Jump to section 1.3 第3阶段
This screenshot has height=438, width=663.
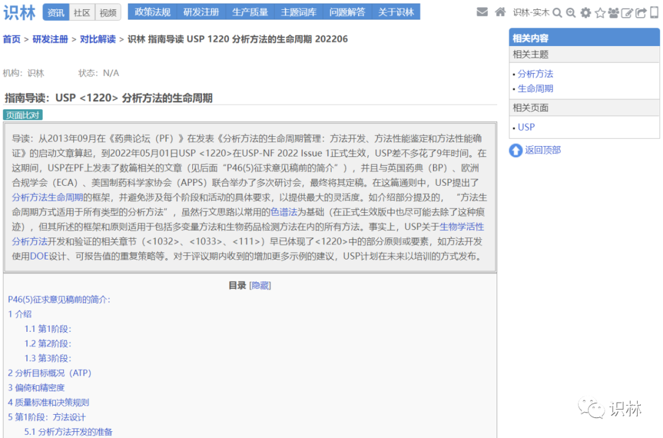tap(48, 359)
